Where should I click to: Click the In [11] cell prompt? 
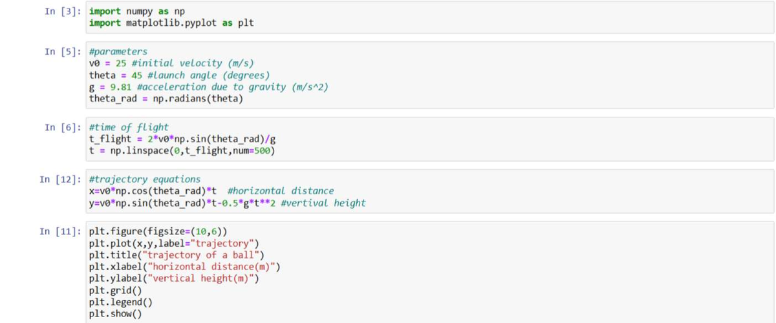[61, 231]
